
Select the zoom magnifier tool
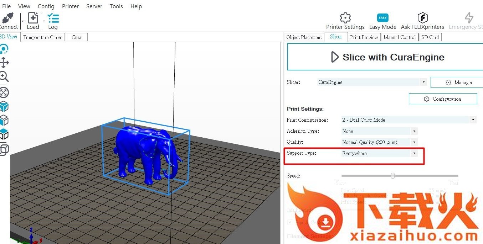(x=4, y=76)
